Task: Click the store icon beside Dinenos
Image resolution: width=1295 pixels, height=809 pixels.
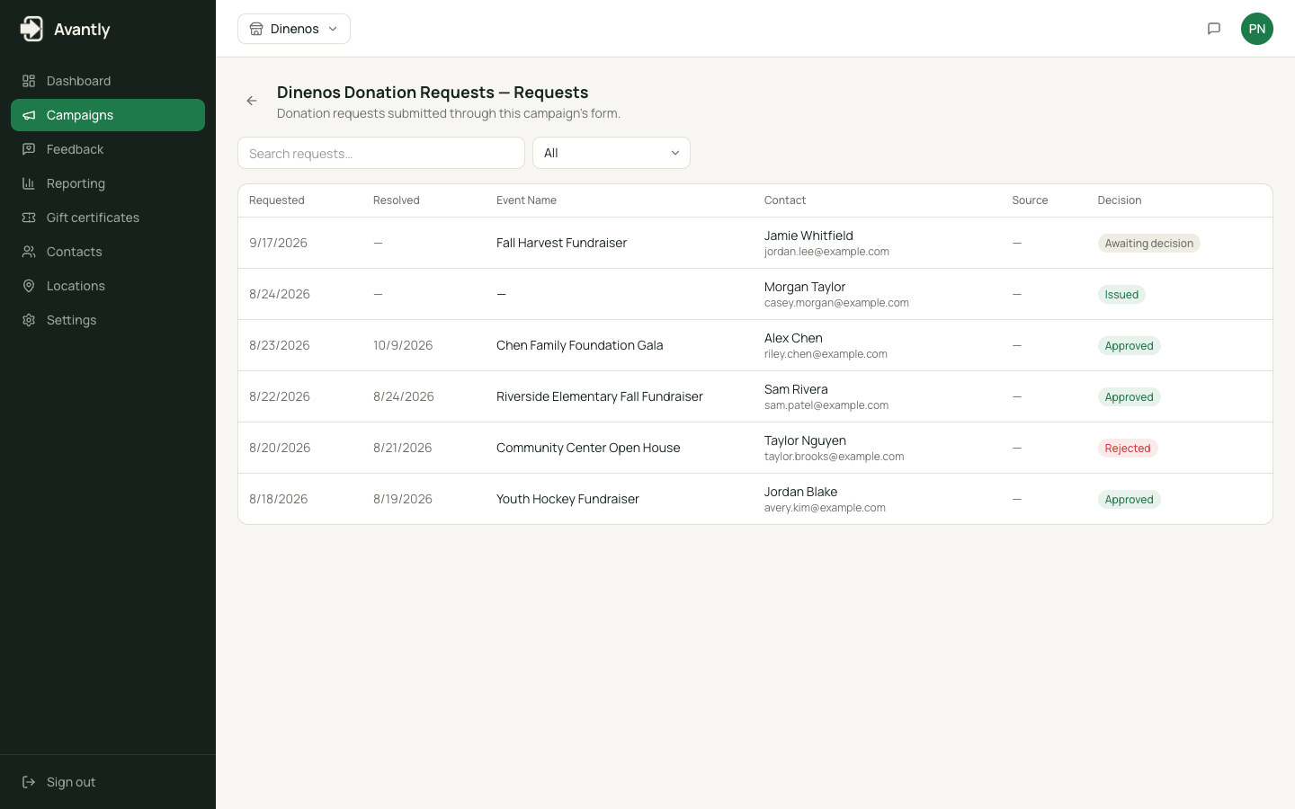Action: (x=256, y=29)
